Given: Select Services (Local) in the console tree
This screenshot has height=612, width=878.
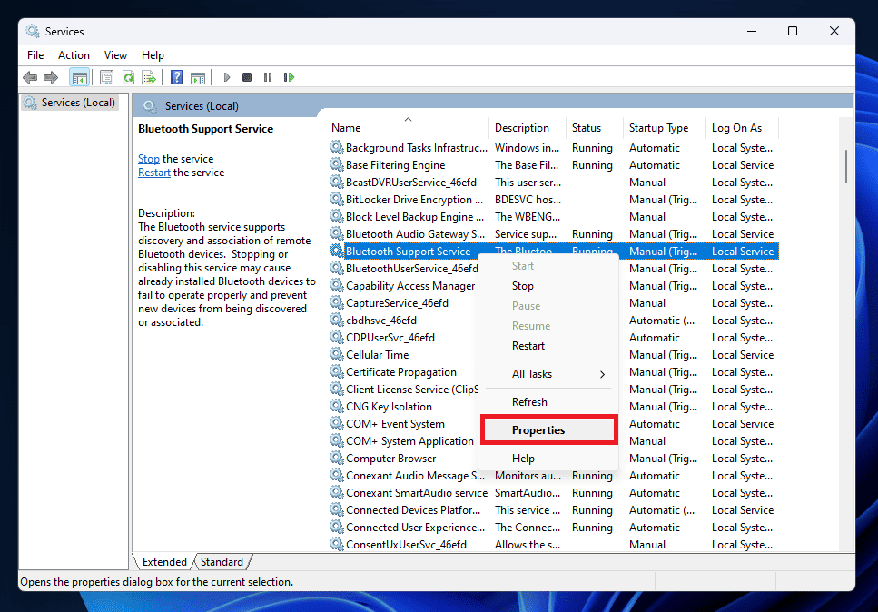Looking at the screenshot, I should 70,103.
